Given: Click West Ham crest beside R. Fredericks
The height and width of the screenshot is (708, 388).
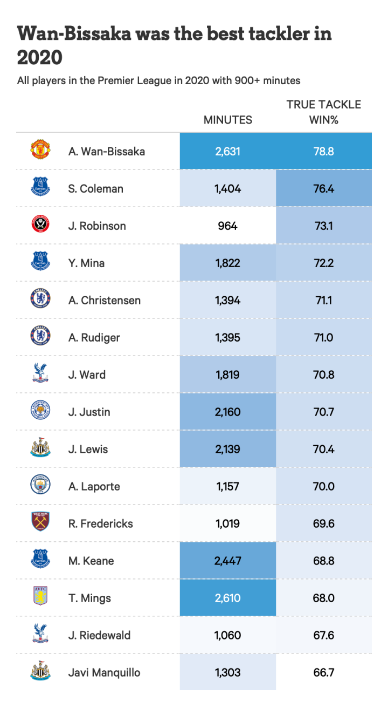Looking at the screenshot, I should point(40,523).
